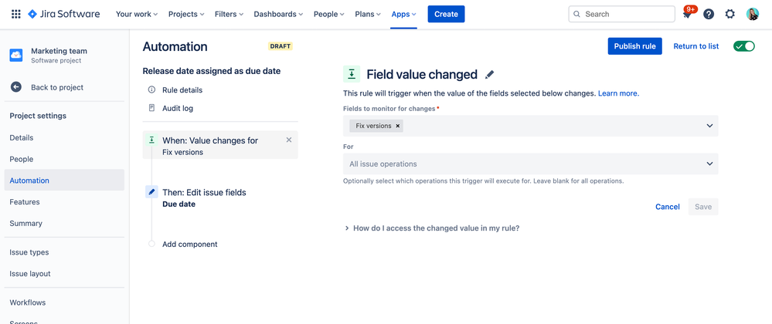Open the notifications bell icon
The image size is (772, 324).
[687, 14]
